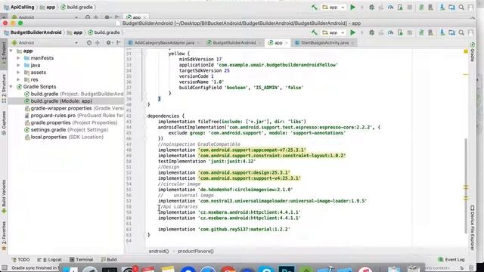
Task: Switch to BudgetBuilderAndroid editor tab
Action: click(234, 43)
